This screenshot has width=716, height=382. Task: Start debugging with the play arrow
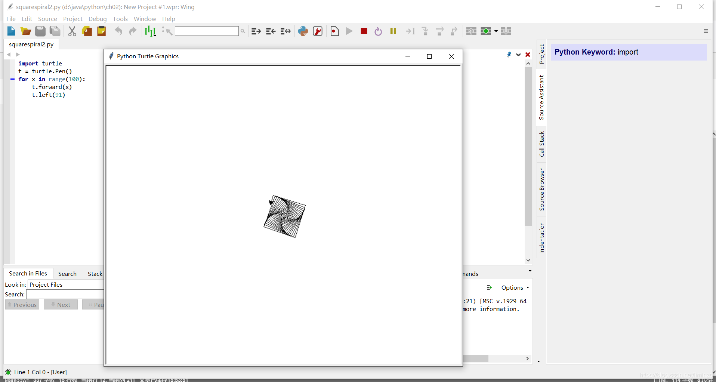tap(349, 31)
